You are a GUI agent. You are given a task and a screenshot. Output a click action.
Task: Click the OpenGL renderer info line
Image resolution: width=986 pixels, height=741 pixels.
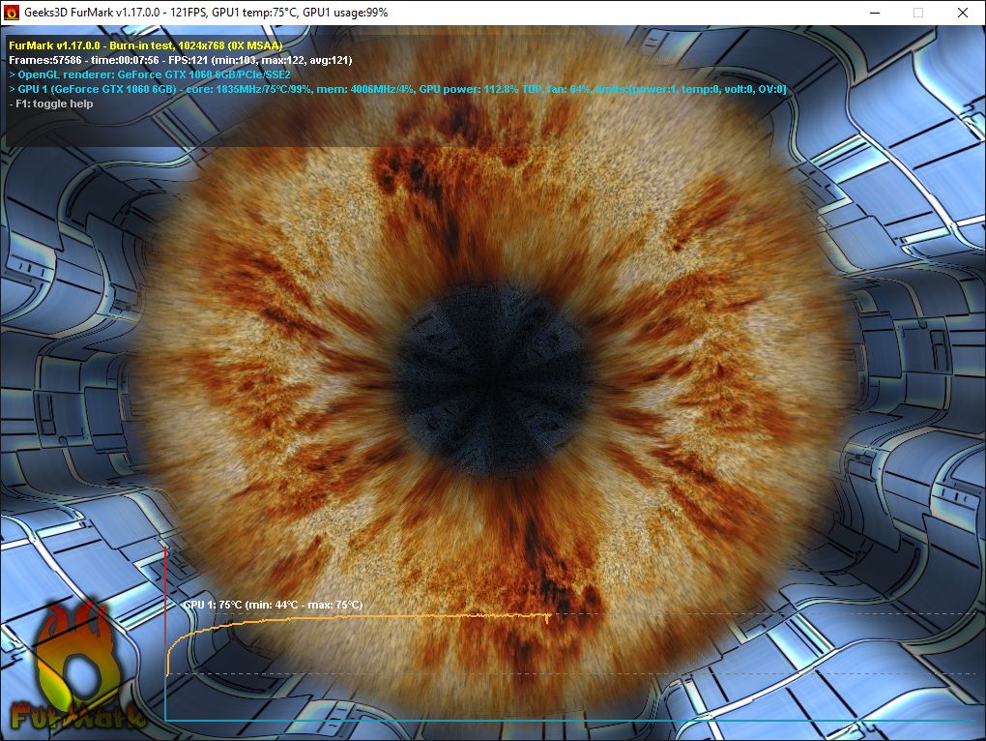pyautogui.click(x=150, y=74)
